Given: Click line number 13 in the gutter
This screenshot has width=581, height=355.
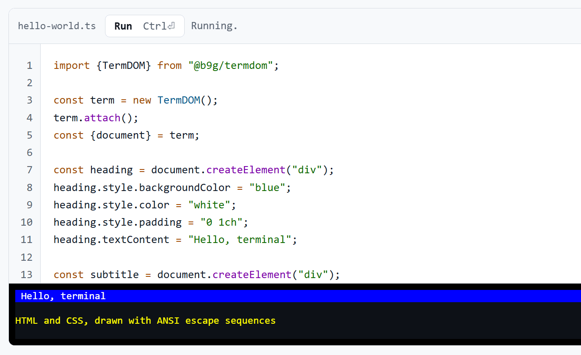Looking at the screenshot, I should point(27,275).
